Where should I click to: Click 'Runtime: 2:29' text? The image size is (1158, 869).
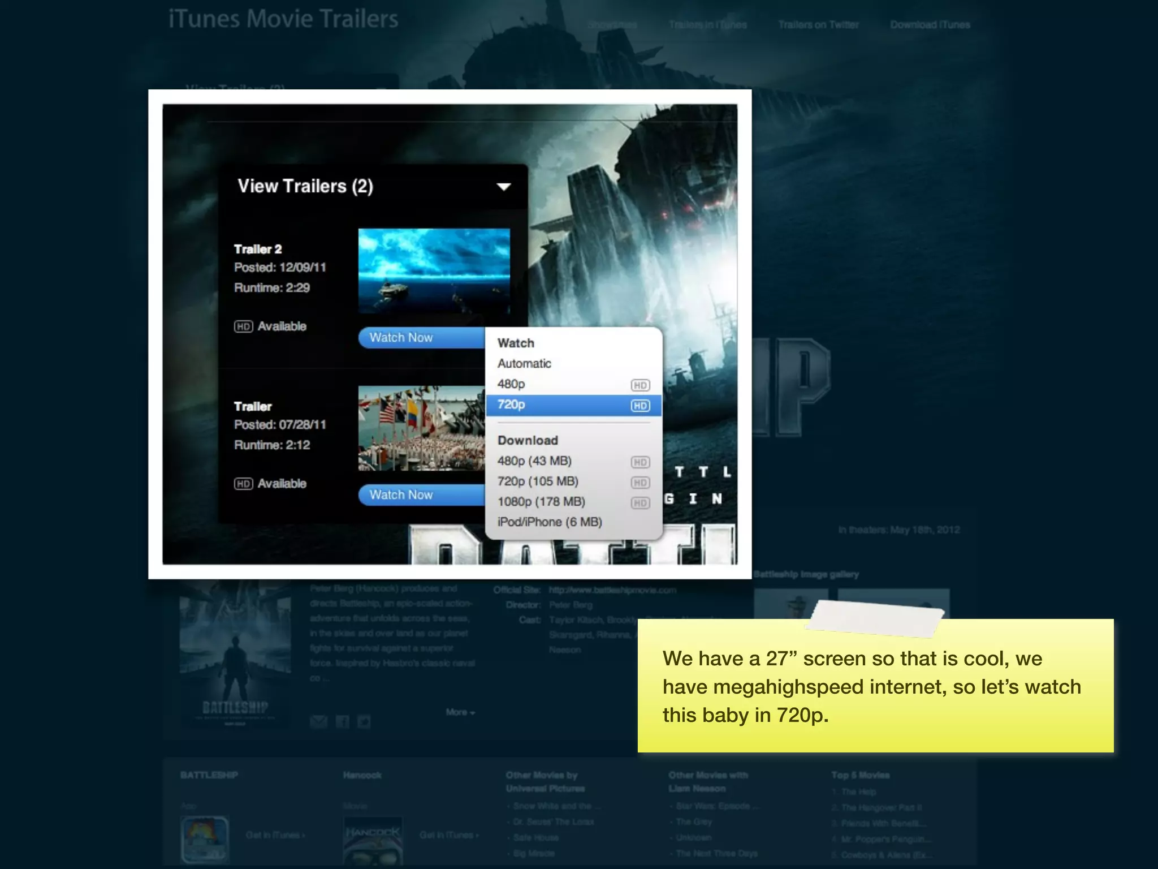pos(272,288)
